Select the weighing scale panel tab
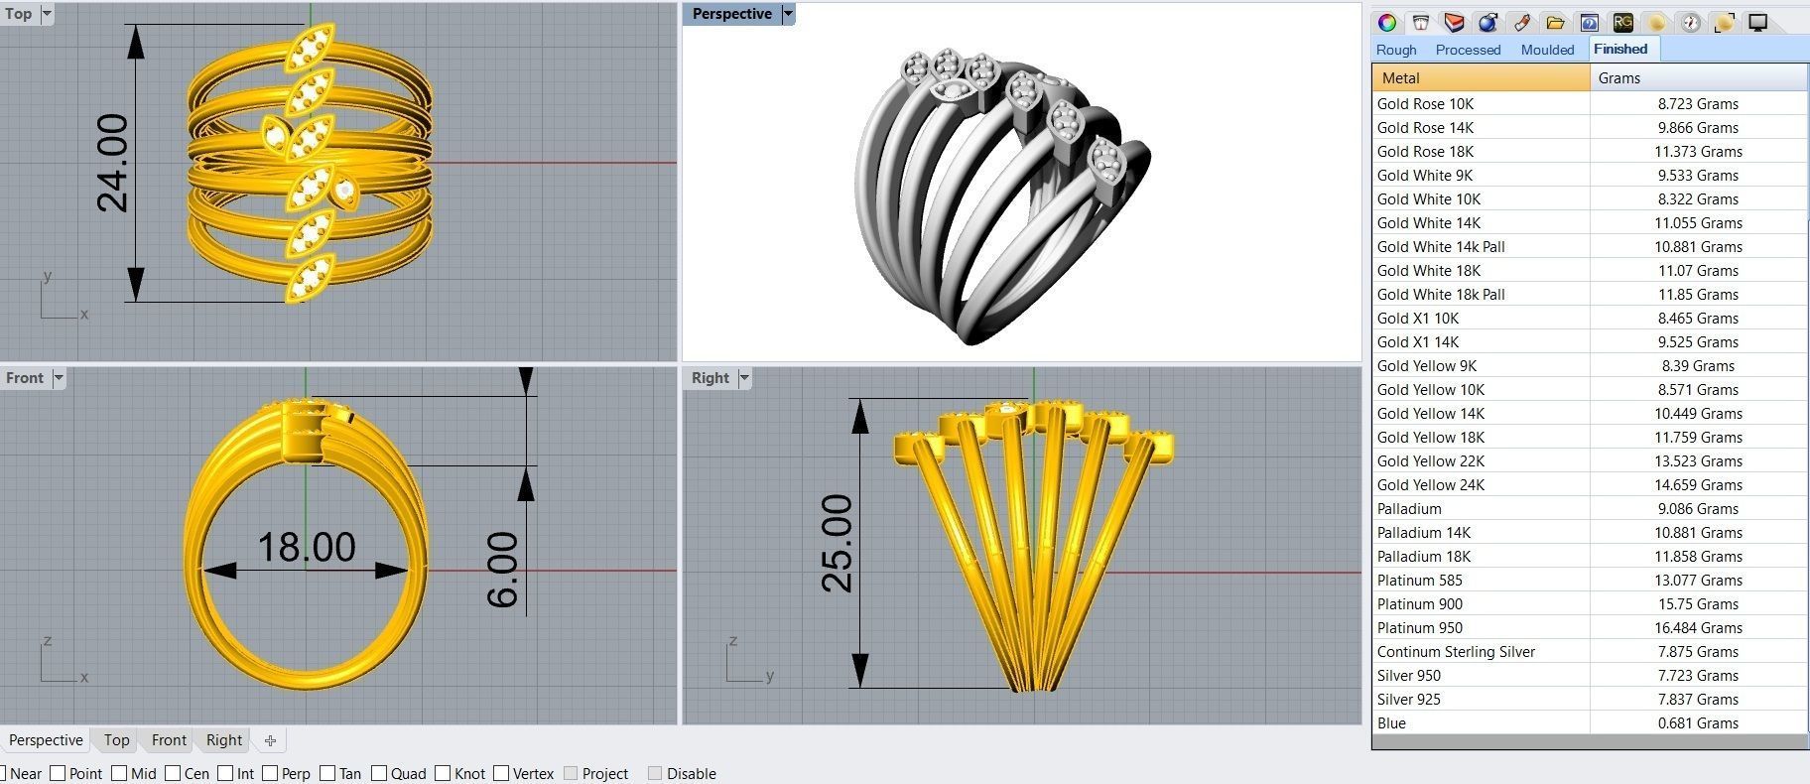 (1421, 22)
